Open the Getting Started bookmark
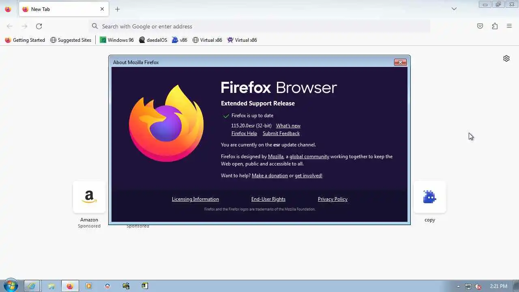The height and width of the screenshot is (292, 519). (x=25, y=40)
